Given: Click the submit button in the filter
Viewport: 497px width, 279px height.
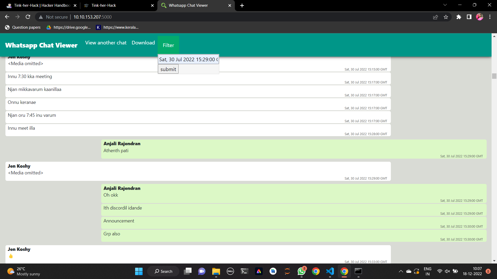Looking at the screenshot, I should (168, 69).
